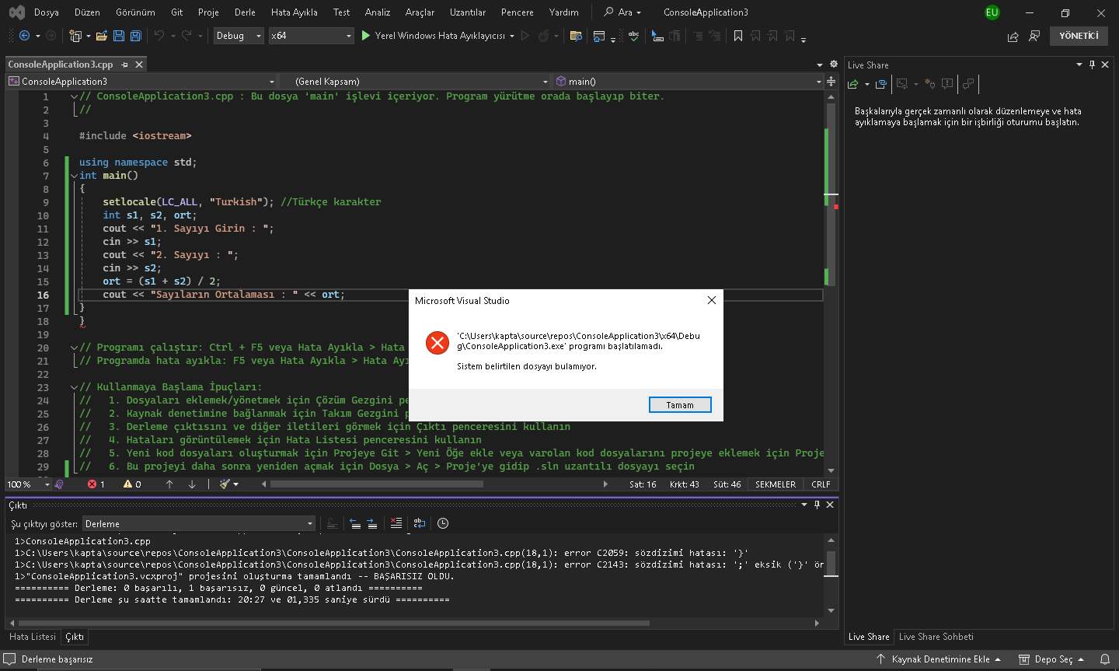The width and height of the screenshot is (1119, 671).
Task: Close the Çıktı output panel
Action: coord(830,505)
